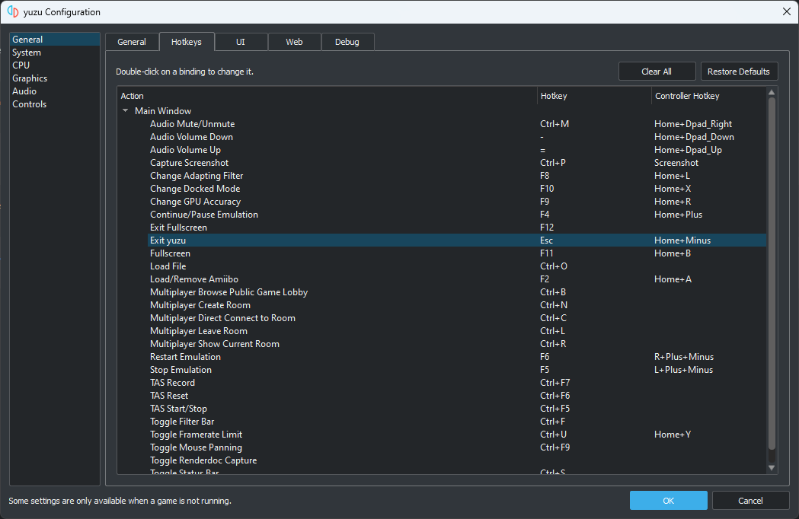Click Restore Defaults button
Image resolution: width=799 pixels, height=519 pixels.
[x=739, y=72]
